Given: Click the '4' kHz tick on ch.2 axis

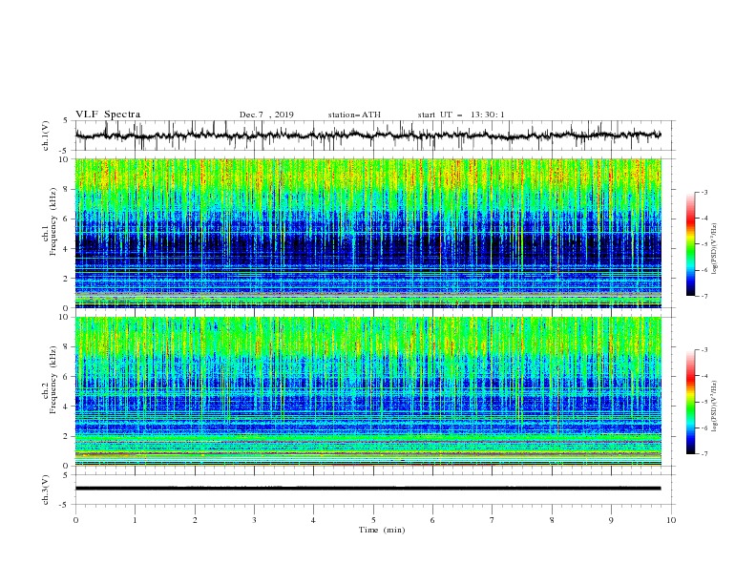Looking at the screenshot, I should click(68, 407).
